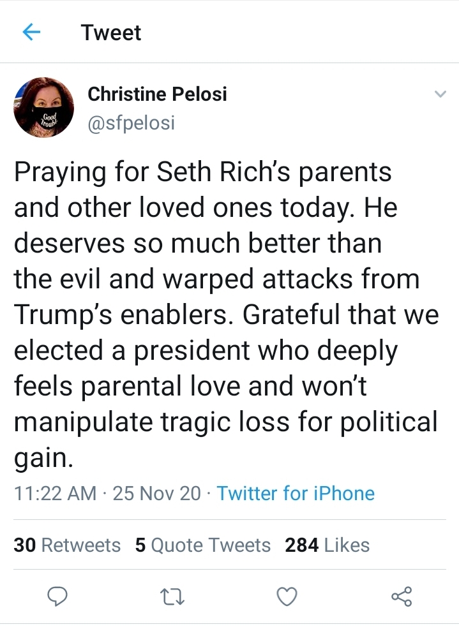
Task: Click the word "gain." in the tweet
Action: (x=44, y=457)
